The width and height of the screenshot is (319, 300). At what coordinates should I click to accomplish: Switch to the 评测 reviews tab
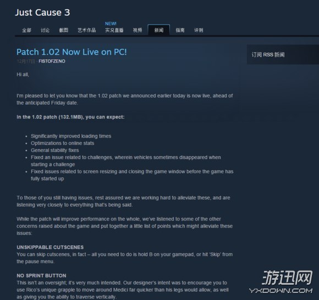[199, 30]
